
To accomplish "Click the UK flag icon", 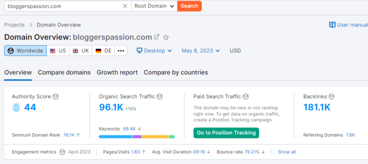I will [76, 51].
